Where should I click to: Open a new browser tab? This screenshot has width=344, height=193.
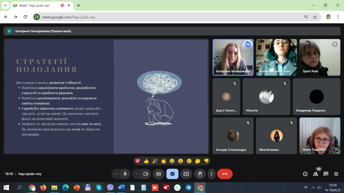[78, 5]
